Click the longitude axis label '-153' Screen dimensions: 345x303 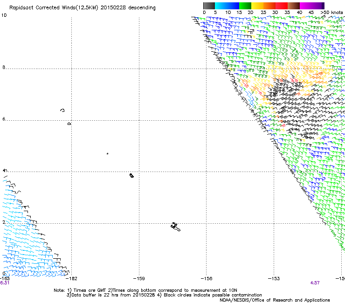[x=274, y=279]
